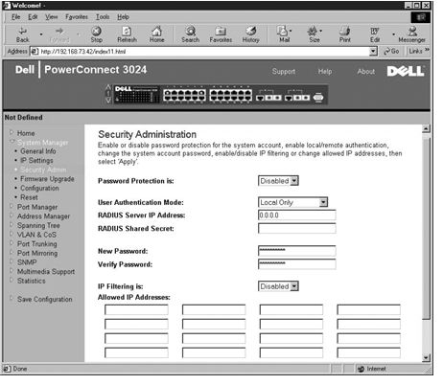
Task: Open Reset in sidebar
Action: (x=29, y=197)
